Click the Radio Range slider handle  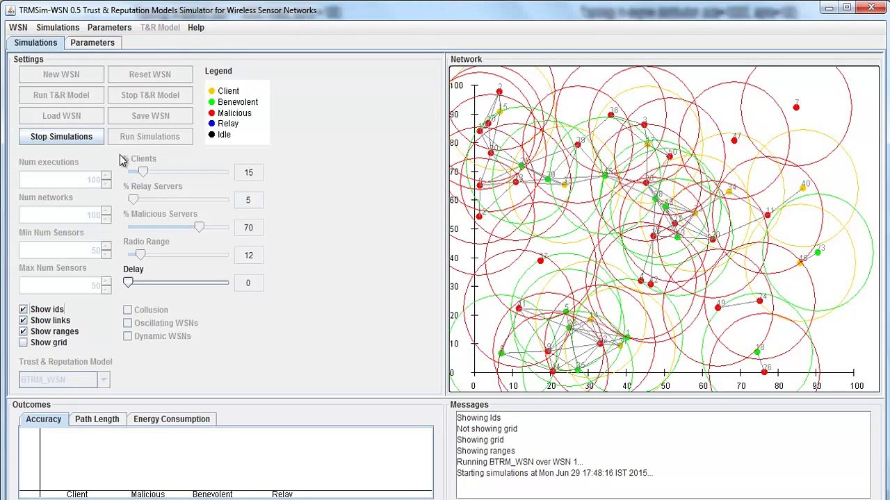tap(140, 255)
